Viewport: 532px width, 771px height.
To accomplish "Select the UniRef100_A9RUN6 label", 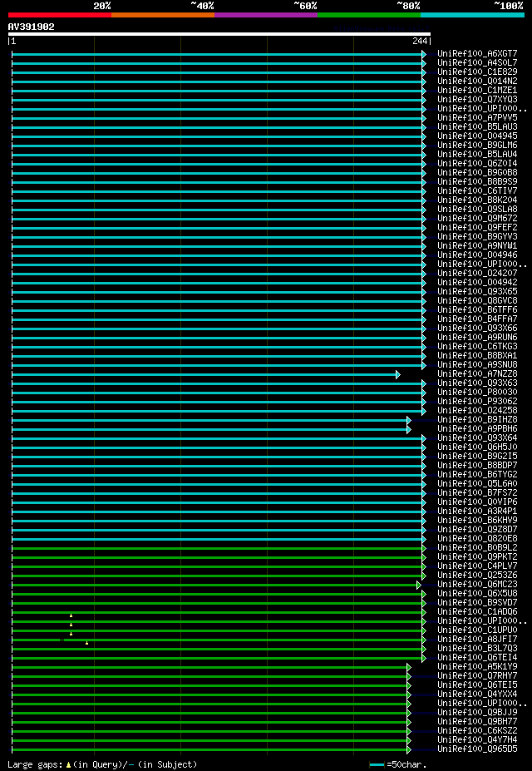I will click(477, 338).
